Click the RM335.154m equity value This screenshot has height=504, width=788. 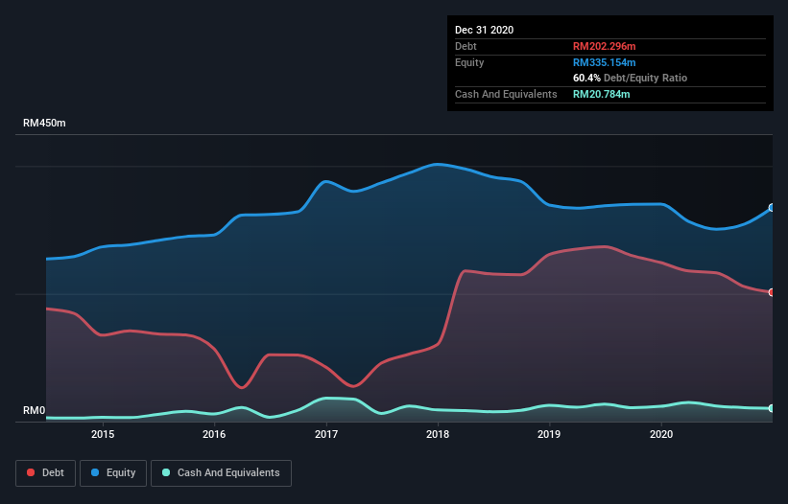pos(604,62)
